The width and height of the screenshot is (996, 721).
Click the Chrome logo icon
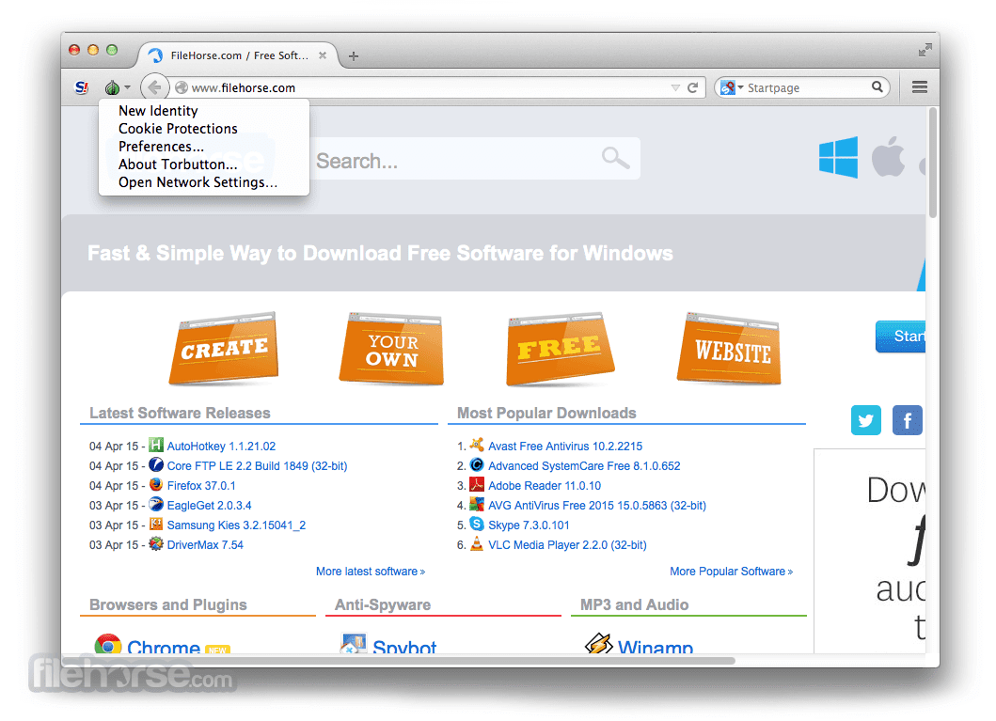point(108,644)
